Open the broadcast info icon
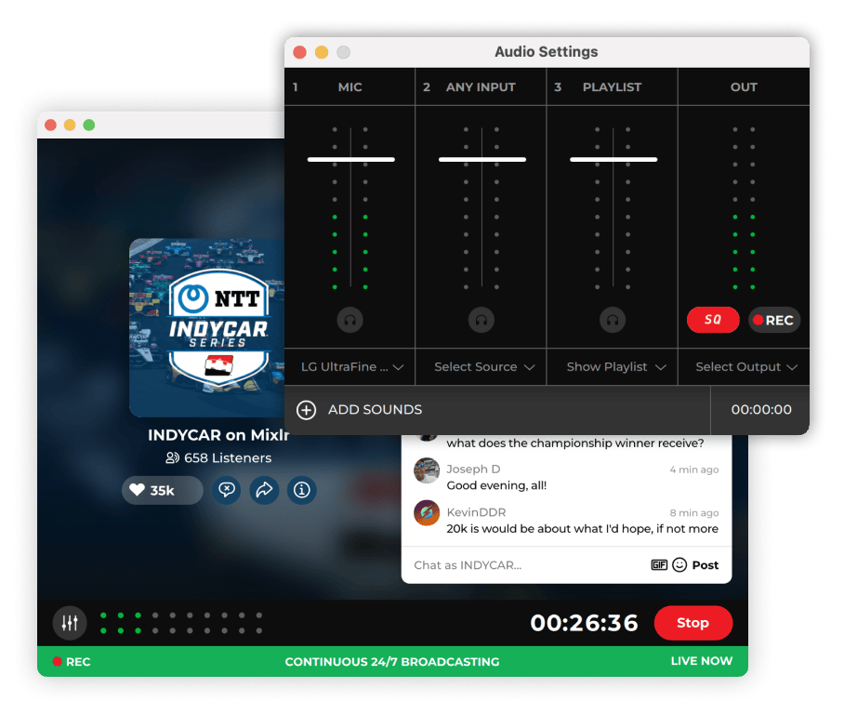This screenshot has height=714, width=844. tap(301, 490)
